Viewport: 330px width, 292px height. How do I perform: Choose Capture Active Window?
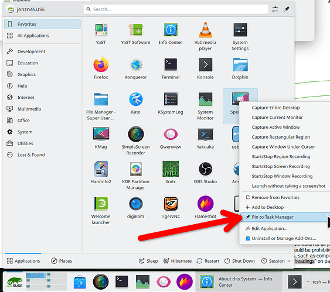(285, 127)
